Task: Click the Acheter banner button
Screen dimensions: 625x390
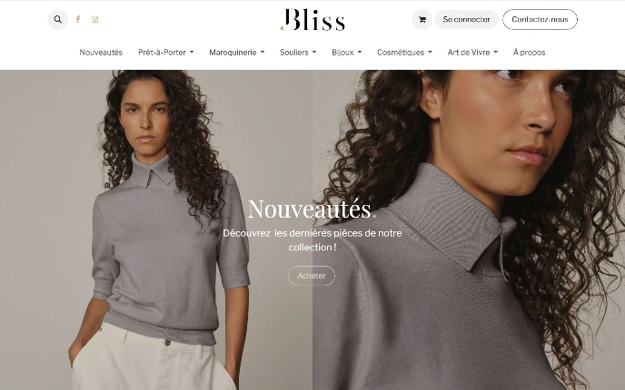Action: pos(312,276)
